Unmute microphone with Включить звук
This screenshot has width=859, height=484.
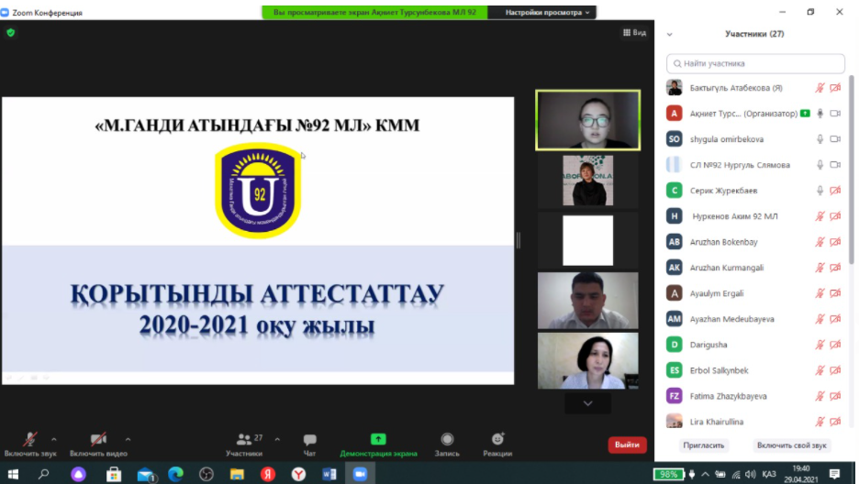tap(30, 440)
